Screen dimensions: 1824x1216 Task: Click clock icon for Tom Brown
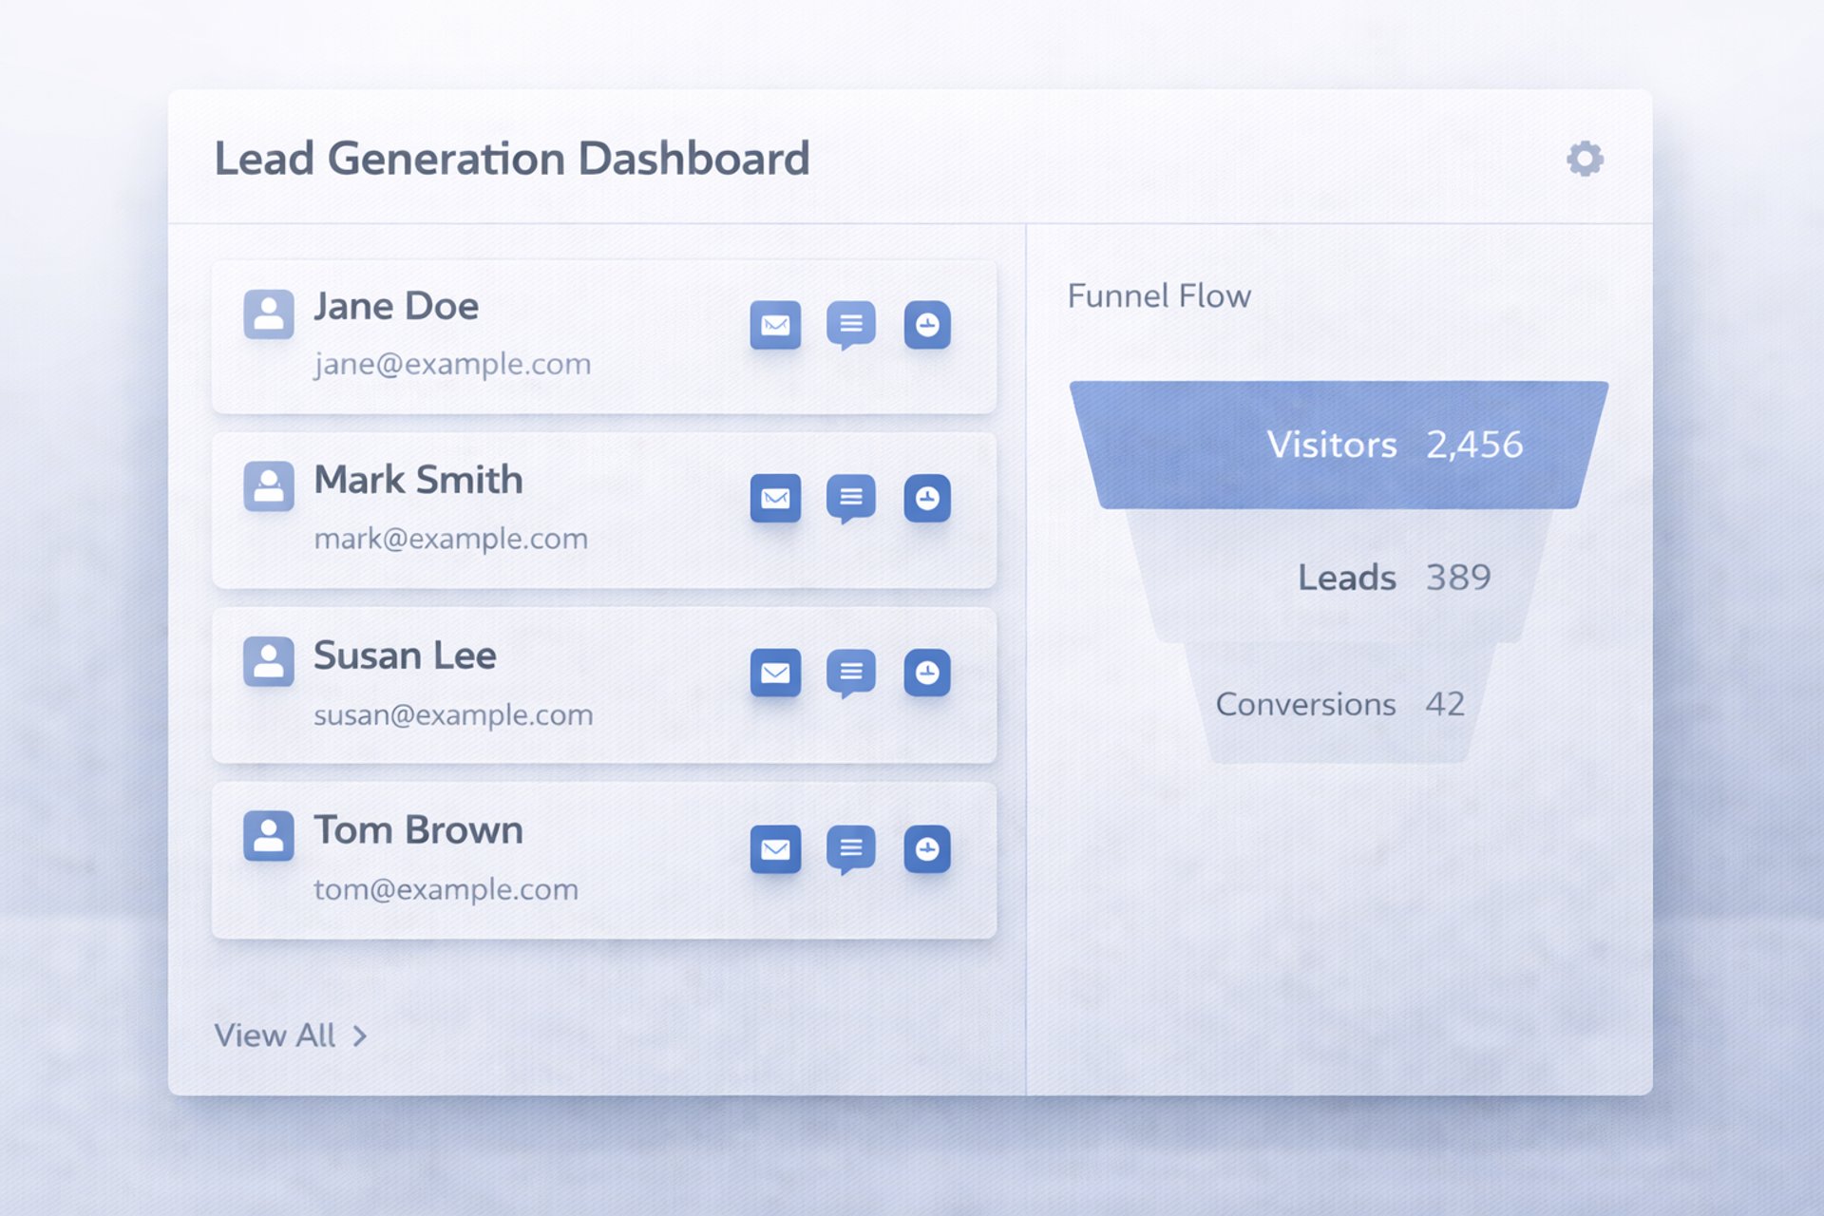(x=927, y=849)
